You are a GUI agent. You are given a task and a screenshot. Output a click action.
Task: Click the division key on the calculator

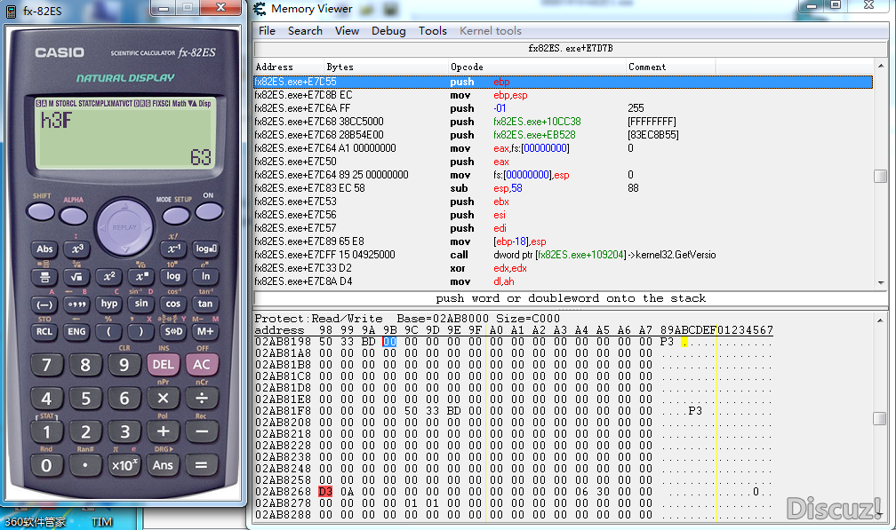pyautogui.click(x=202, y=398)
